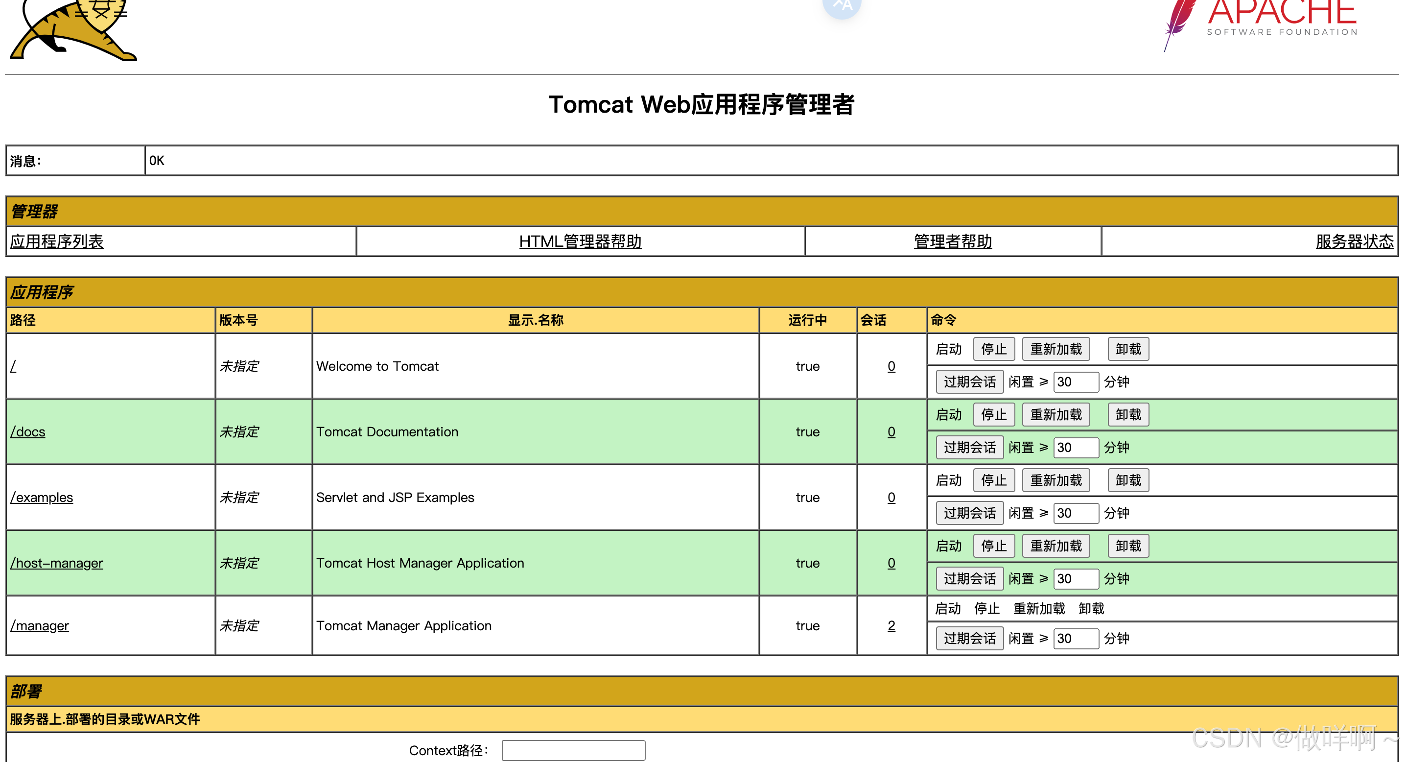Open the HTML管理器帮助 link

point(580,241)
